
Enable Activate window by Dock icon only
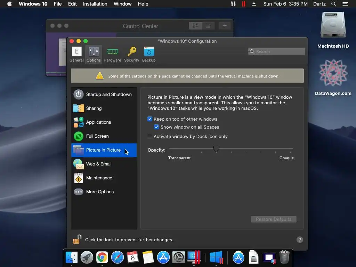(x=149, y=136)
